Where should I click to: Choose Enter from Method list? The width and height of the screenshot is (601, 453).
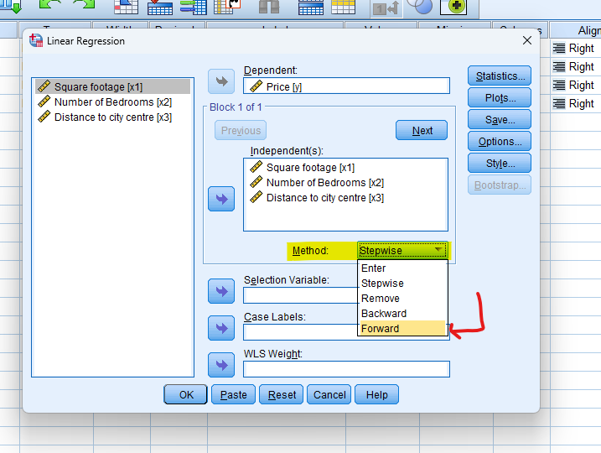click(x=374, y=268)
